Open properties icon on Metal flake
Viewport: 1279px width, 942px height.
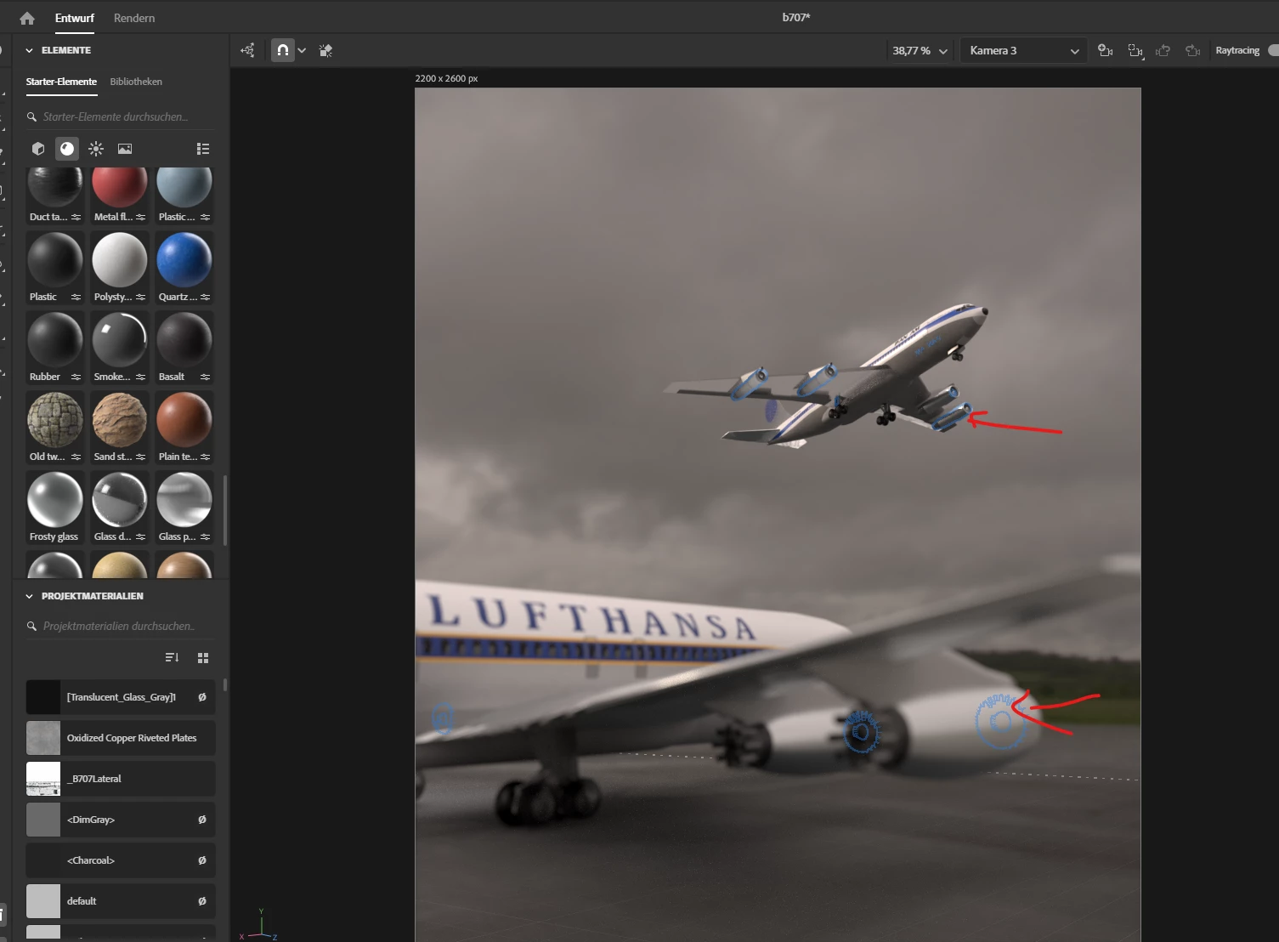pyautogui.click(x=141, y=218)
